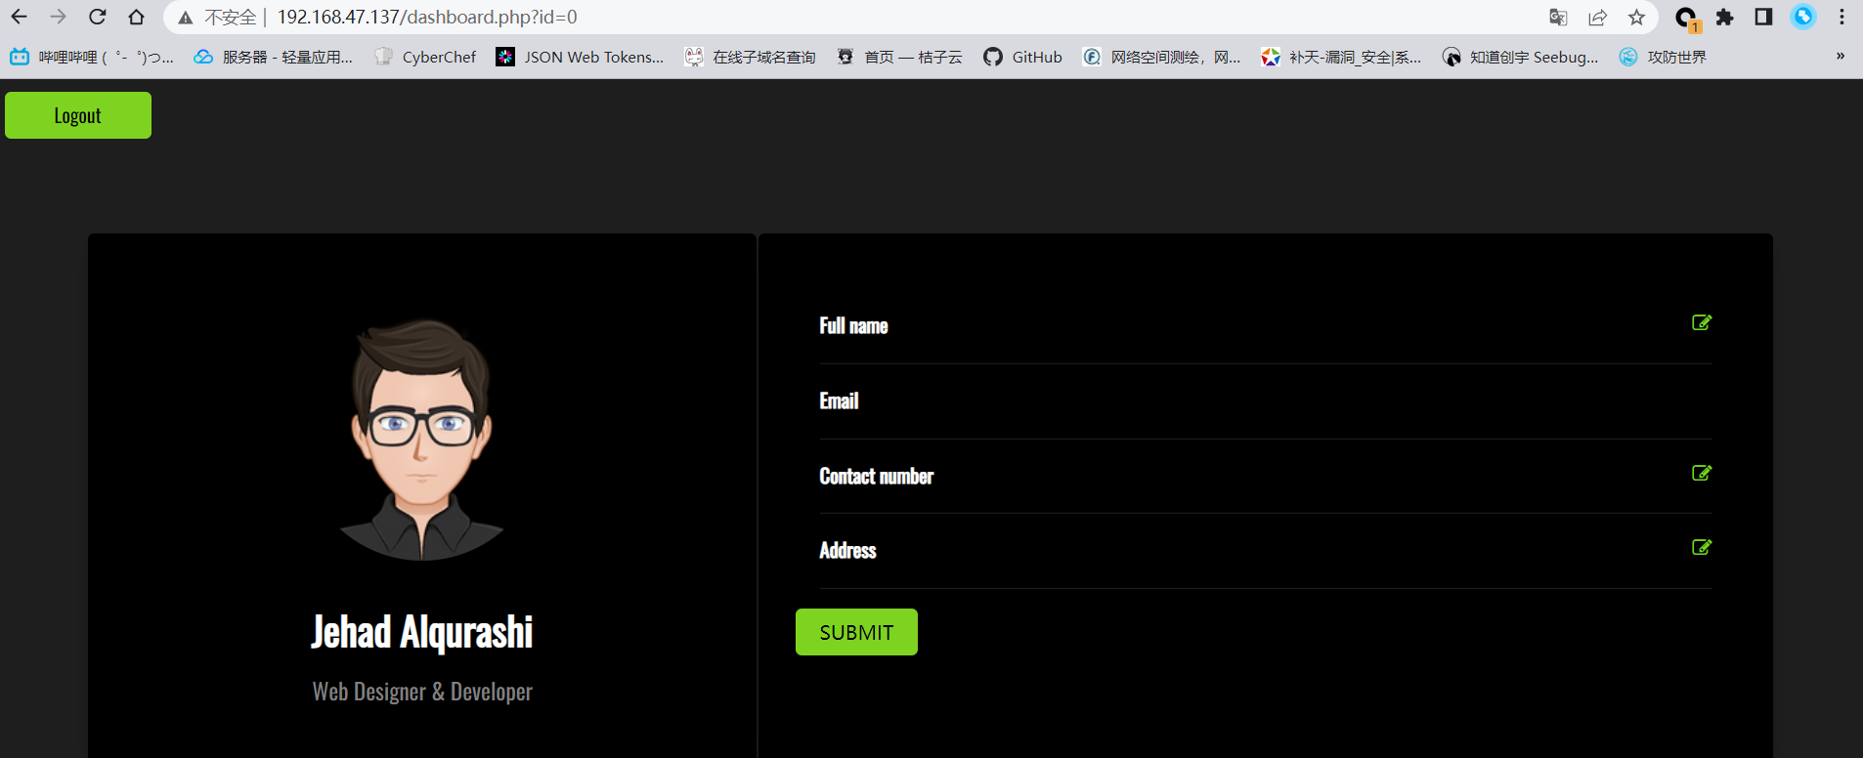This screenshot has width=1863, height=758.
Task: Click the GitHub bookmark octocat icon
Action: pos(993,57)
